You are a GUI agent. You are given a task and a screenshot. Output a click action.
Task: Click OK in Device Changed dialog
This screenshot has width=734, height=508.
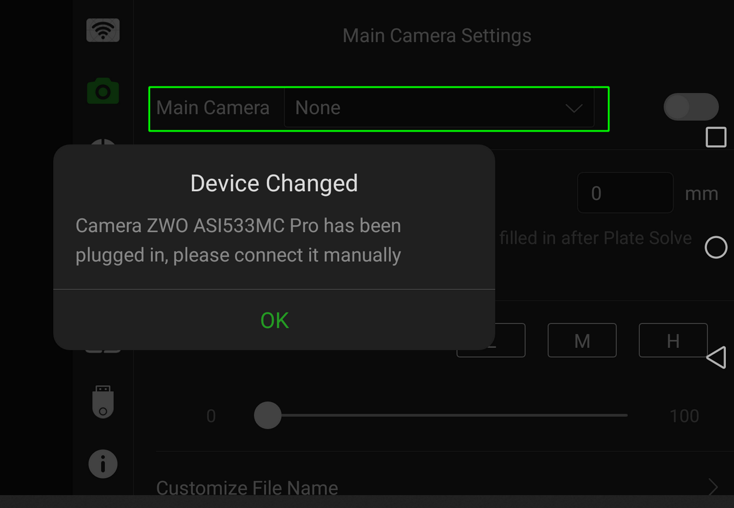click(274, 320)
